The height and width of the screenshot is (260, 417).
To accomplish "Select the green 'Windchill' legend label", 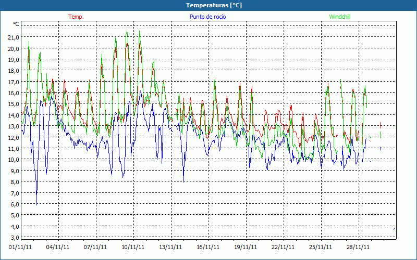I will (340, 17).
